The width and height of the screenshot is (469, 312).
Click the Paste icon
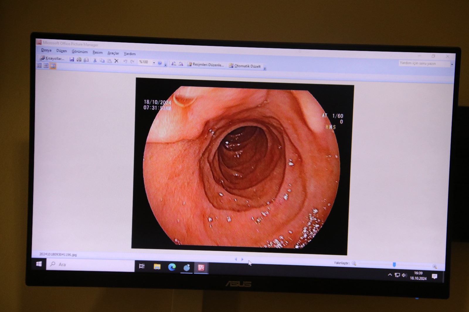coord(109,61)
